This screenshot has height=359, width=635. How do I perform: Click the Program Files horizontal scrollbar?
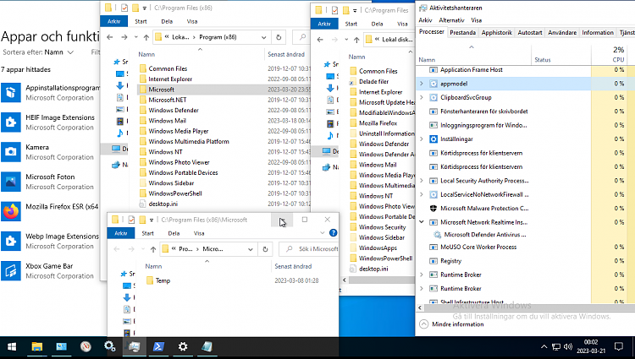[381, 280]
